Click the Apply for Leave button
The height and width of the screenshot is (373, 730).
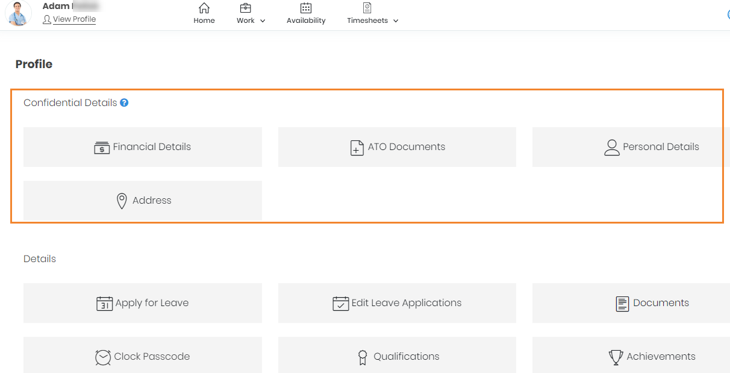[x=143, y=303]
